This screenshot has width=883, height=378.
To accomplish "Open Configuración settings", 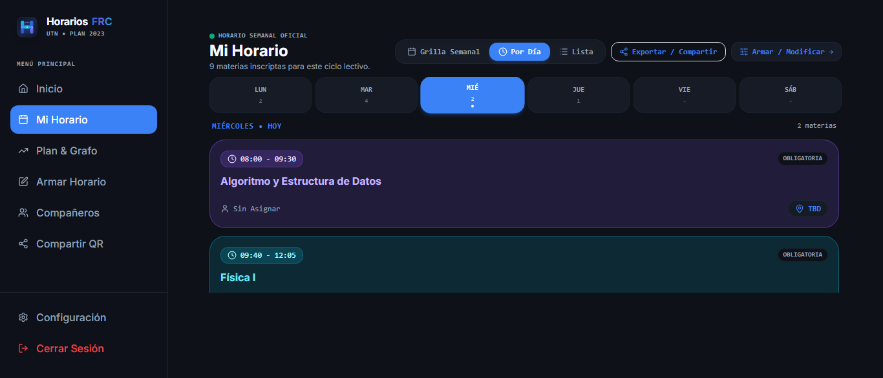I will [x=83, y=317].
